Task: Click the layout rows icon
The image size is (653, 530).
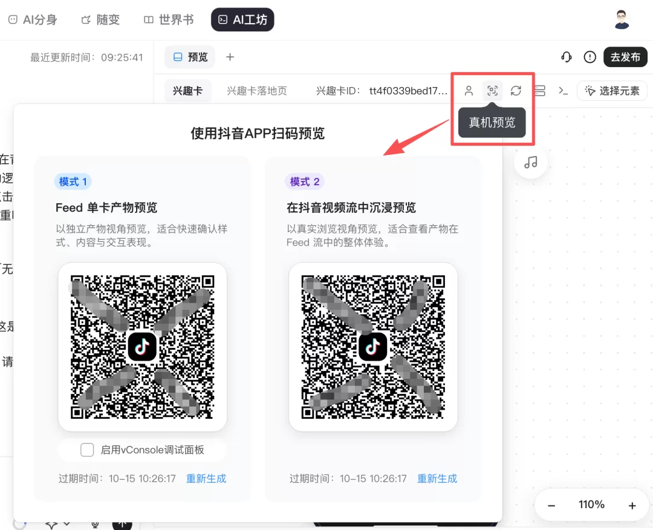Action: click(x=540, y=91)
